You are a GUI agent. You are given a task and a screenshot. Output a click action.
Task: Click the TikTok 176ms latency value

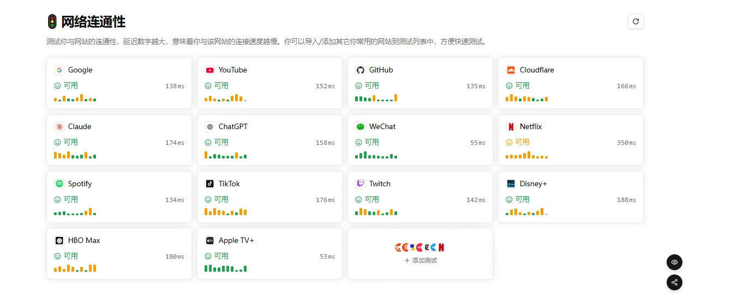(x=325, y=200)
